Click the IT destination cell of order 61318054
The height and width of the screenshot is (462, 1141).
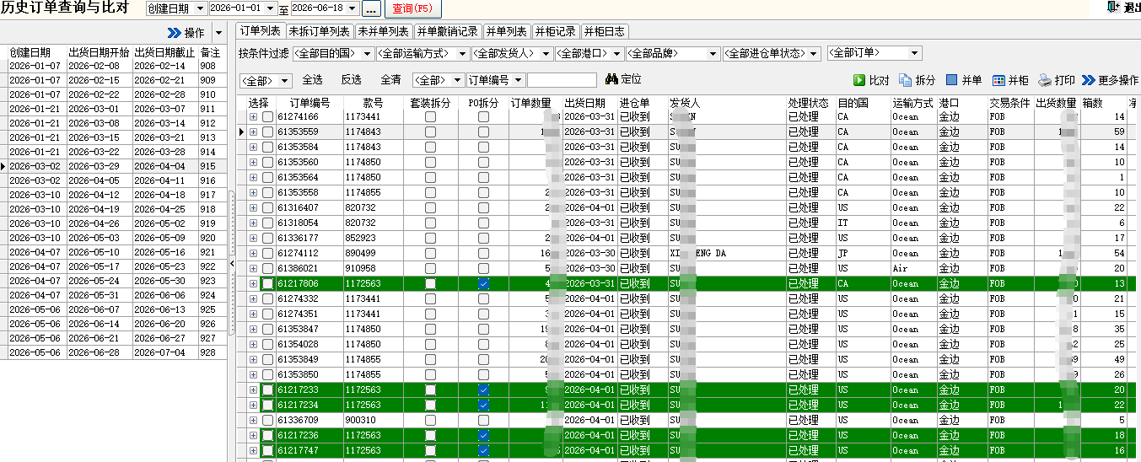(863, 223)
